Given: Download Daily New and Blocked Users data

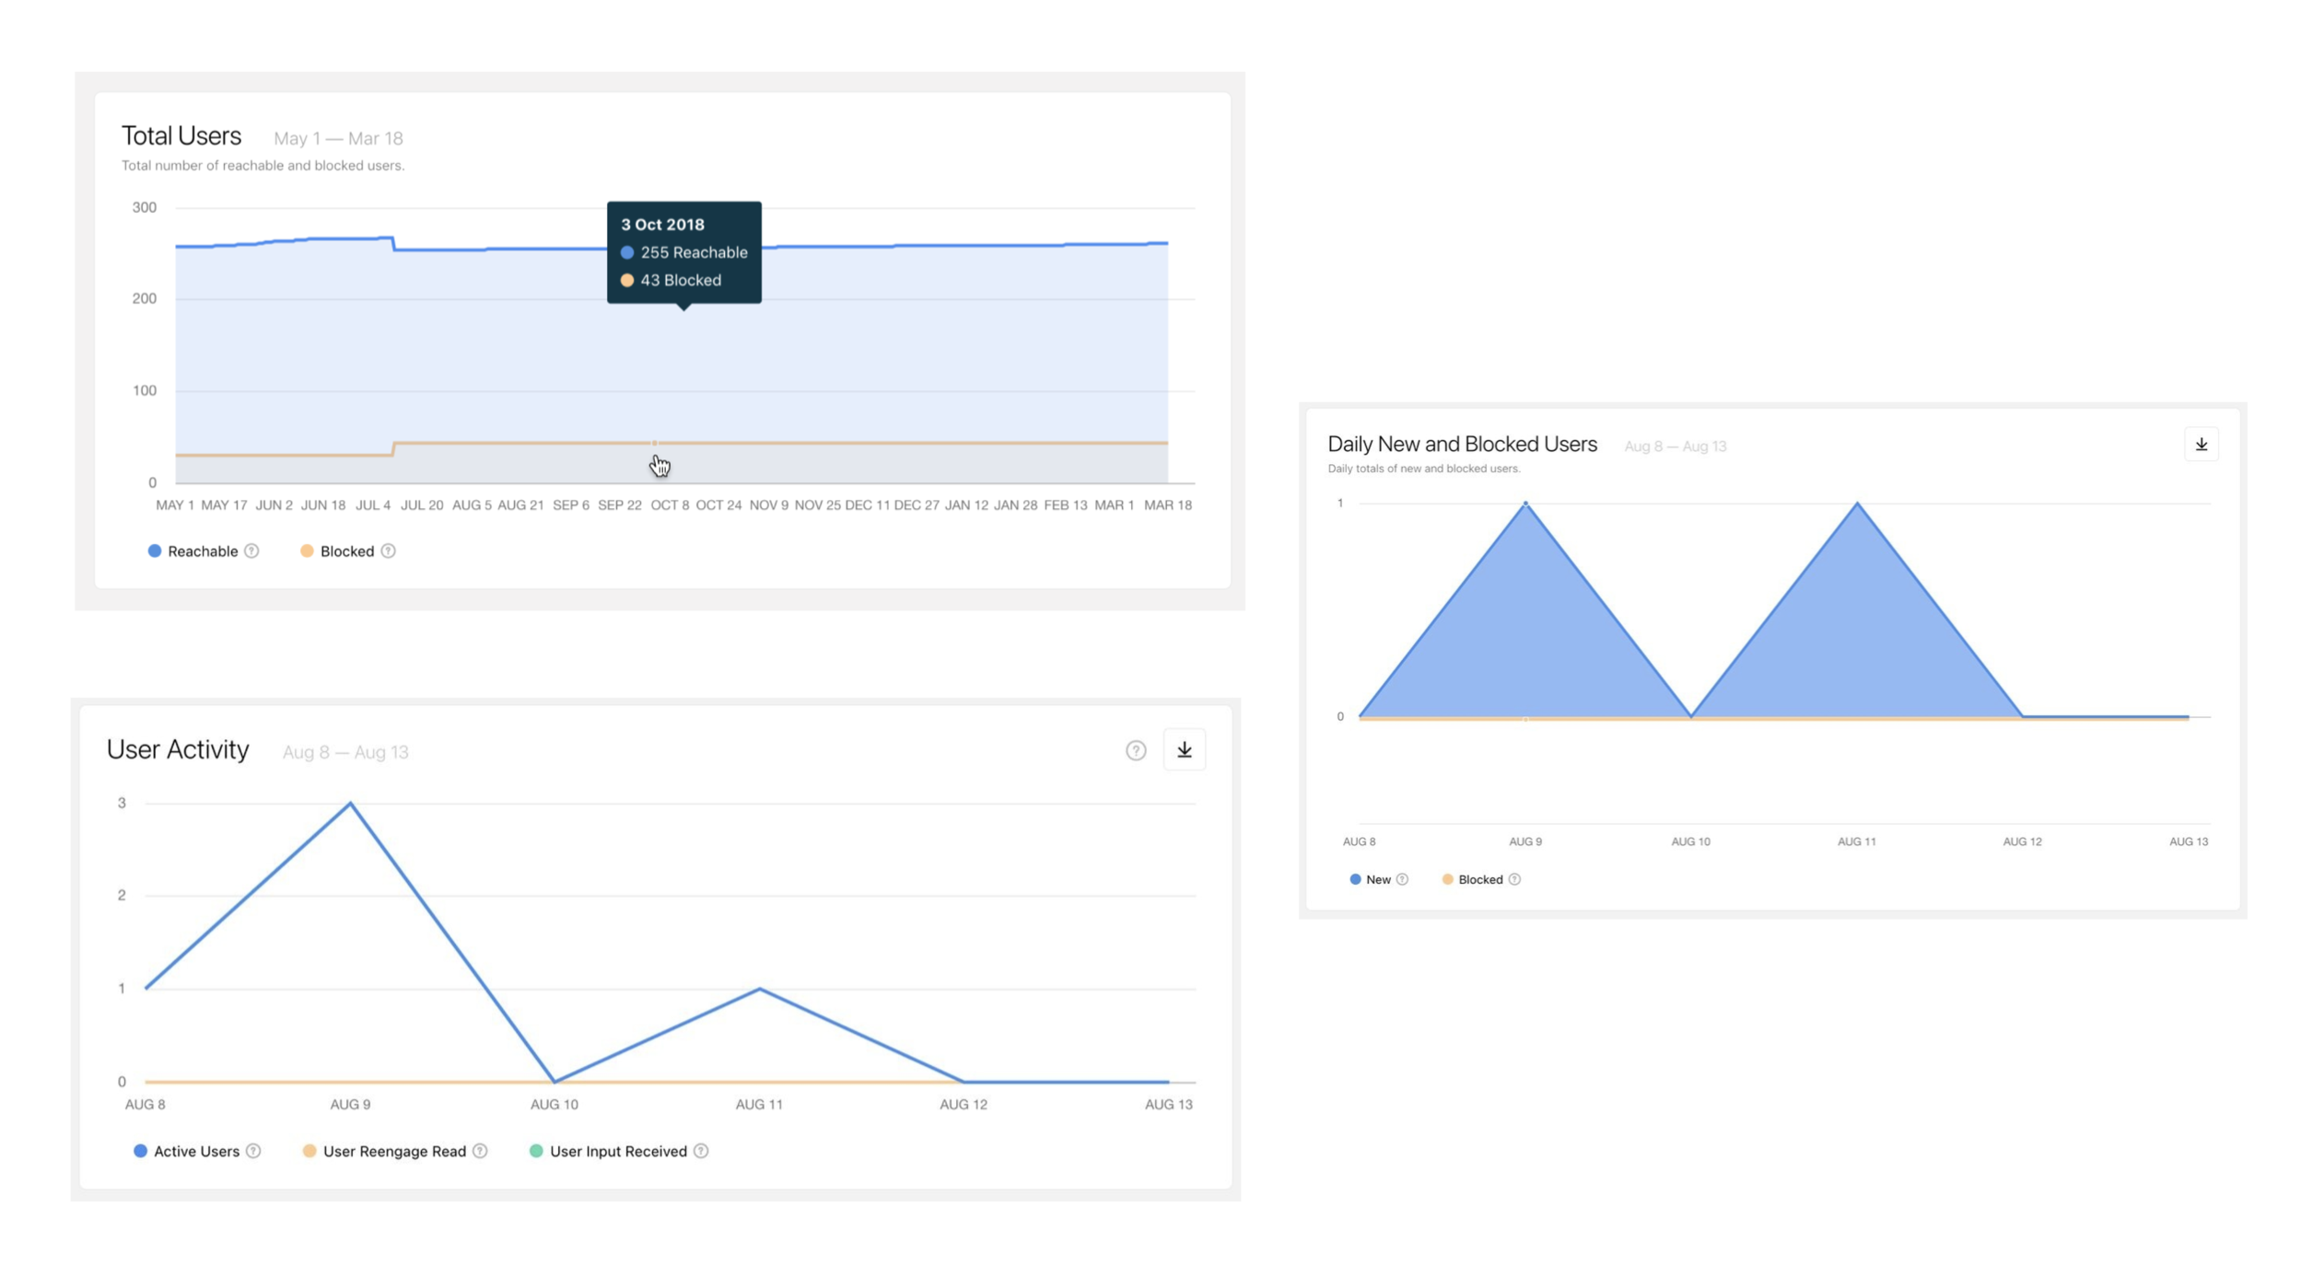Looking at the screenshot, I should [2200, 445].
